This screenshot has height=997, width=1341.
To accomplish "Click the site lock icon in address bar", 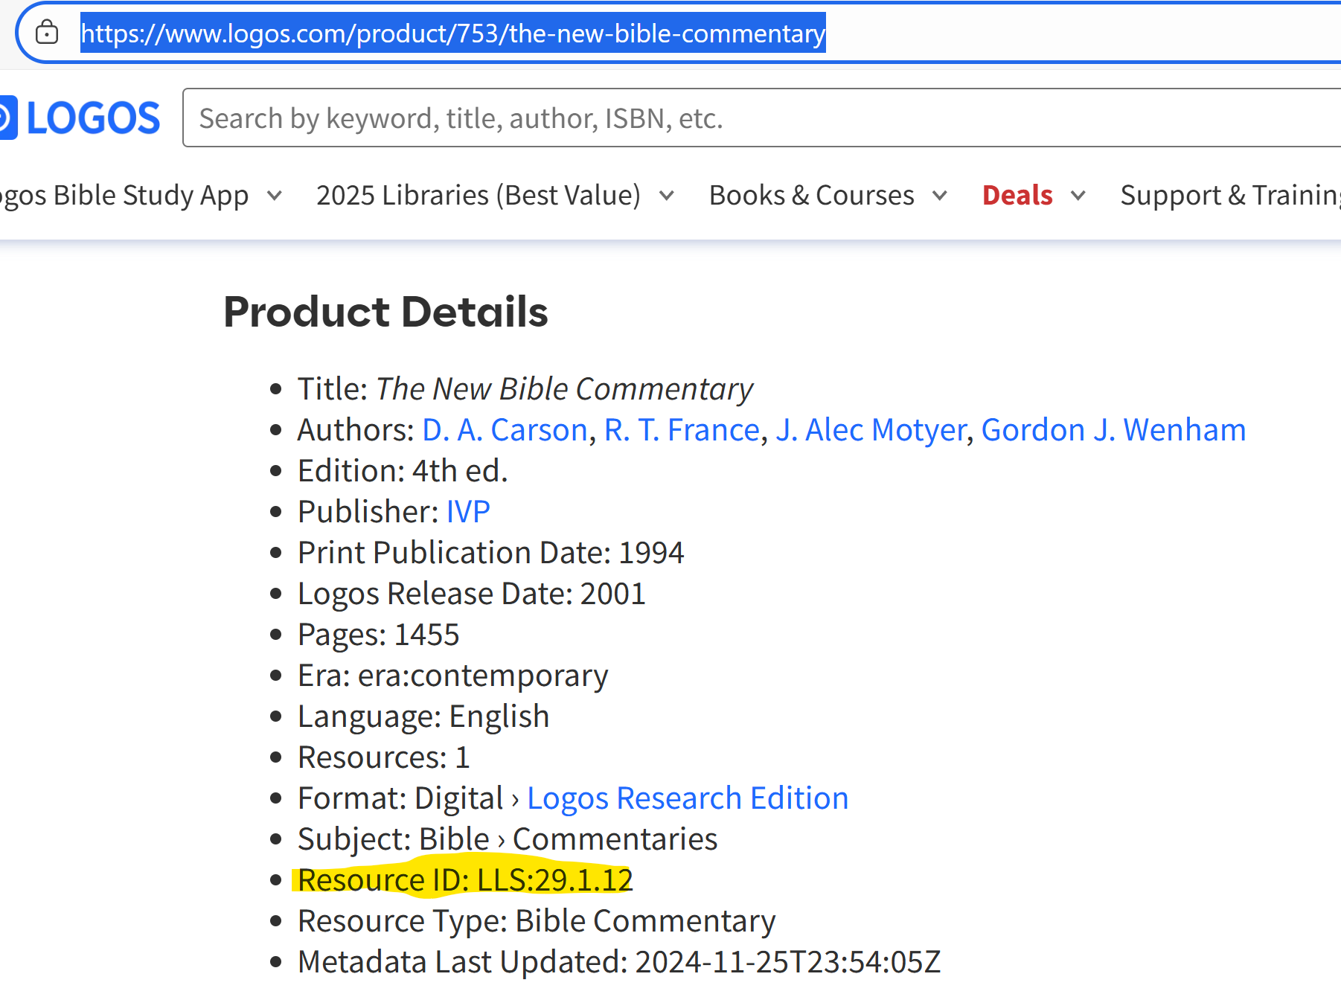I will pyautogui.click(x=47, y=33).
